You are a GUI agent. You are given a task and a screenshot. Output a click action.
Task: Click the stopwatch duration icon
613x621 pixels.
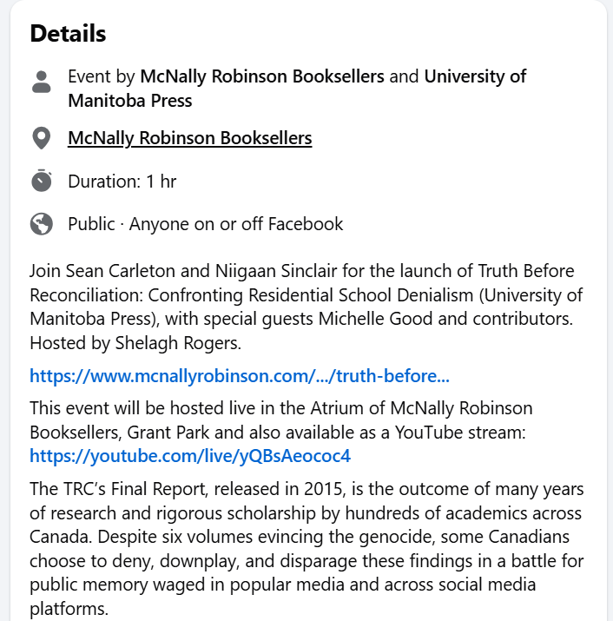click(41, 181)
